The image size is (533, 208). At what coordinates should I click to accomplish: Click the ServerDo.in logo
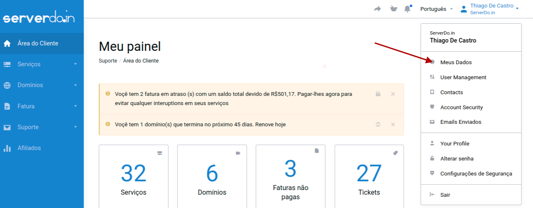pos(39,18)
